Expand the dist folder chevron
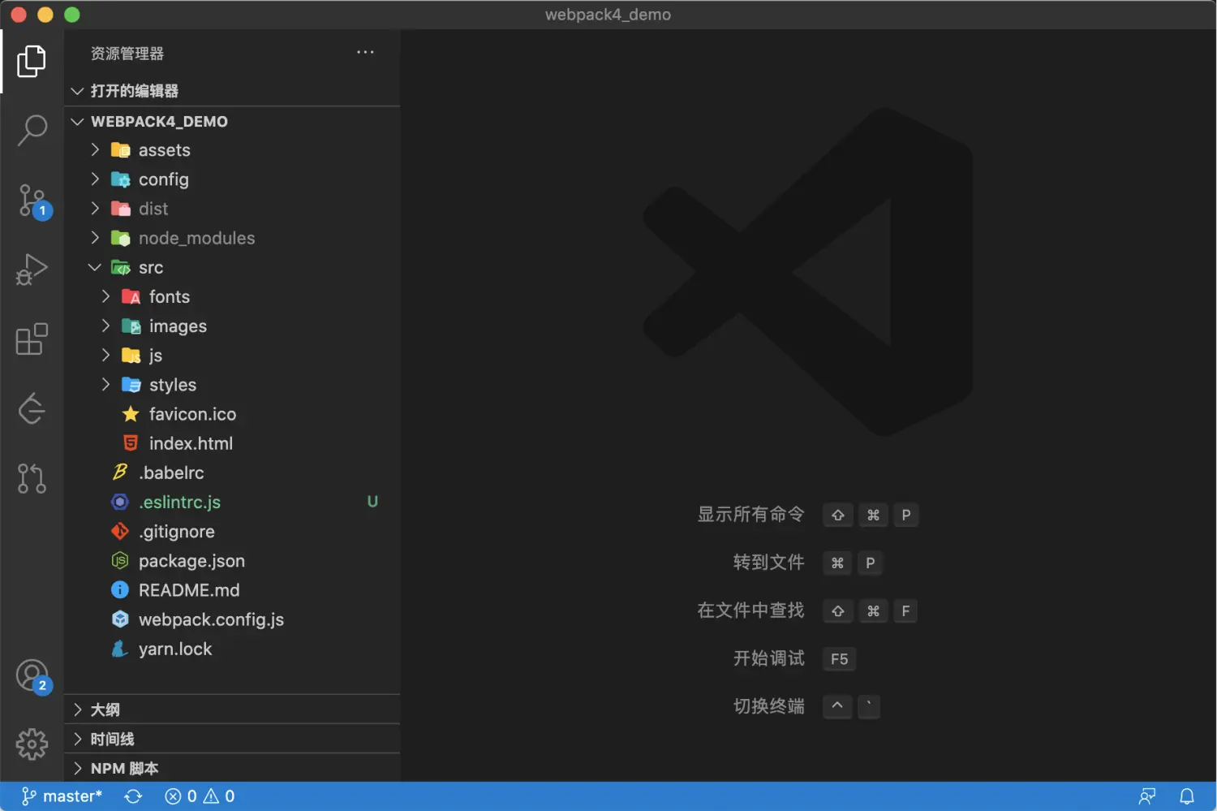The width and height of the screenshot is (1217, 811). point(95,208)
